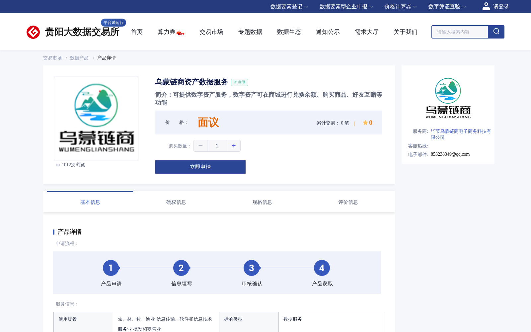Open provider 毕节乌蒙链商电子商务科技有限公司 link

tap(461, 134)
